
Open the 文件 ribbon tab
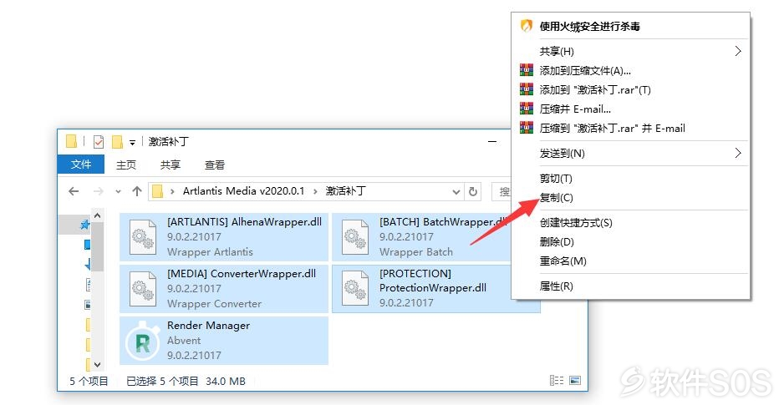click(x=81, y=165)
